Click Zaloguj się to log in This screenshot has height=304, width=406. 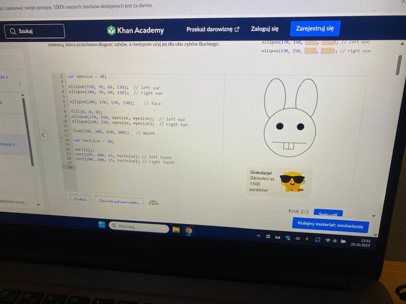pyautogui.click(x=264, y=29)
